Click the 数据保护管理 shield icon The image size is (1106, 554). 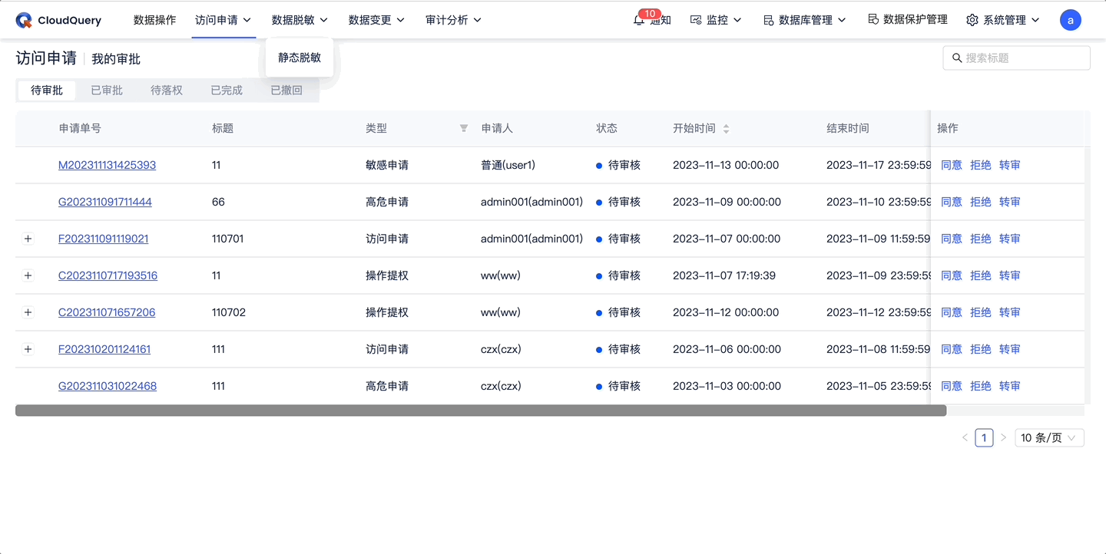[874, 20]
